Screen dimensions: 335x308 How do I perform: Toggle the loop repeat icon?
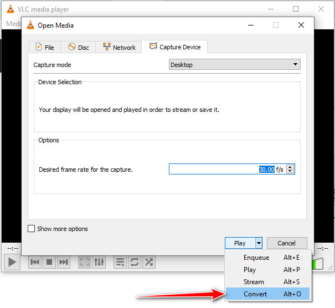(x=135, y=262)
